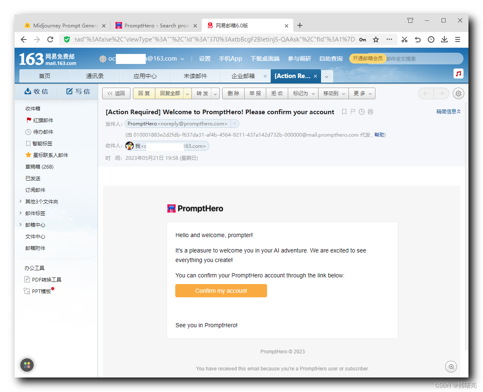Image resolution: width=483 pixels, height=392 pixels.
Task: Flag this email with flag icon
Action: pyautogui.click(x=353, y=112)
